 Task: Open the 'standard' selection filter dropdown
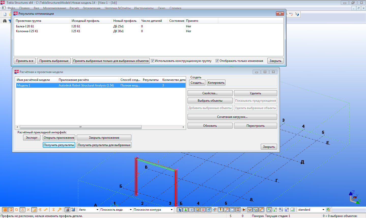[x=323, y=210]
